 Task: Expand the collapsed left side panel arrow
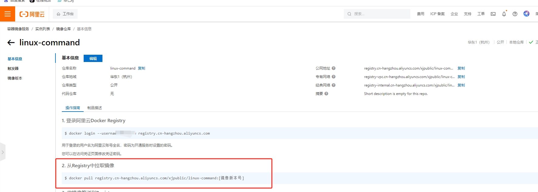coord(2,152)
